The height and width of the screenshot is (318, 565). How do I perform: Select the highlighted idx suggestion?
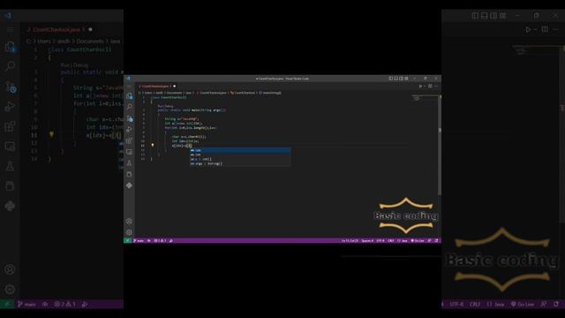240,150
